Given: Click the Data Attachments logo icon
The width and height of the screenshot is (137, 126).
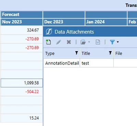Looking at the screenshot, I should 49,32.
